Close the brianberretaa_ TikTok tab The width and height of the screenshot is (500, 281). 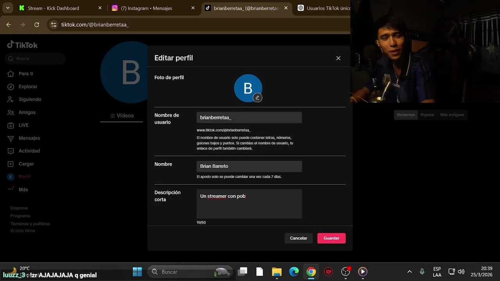[x=286, y=8]
